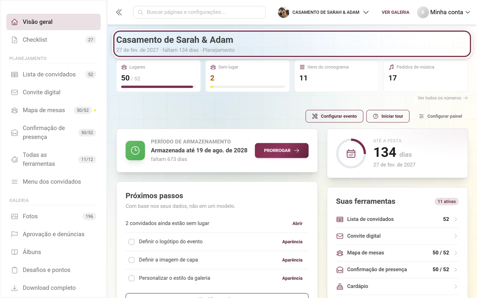
Task: Click the Mapa de mesas sidebar icon
Action: (x=15, y=110)
